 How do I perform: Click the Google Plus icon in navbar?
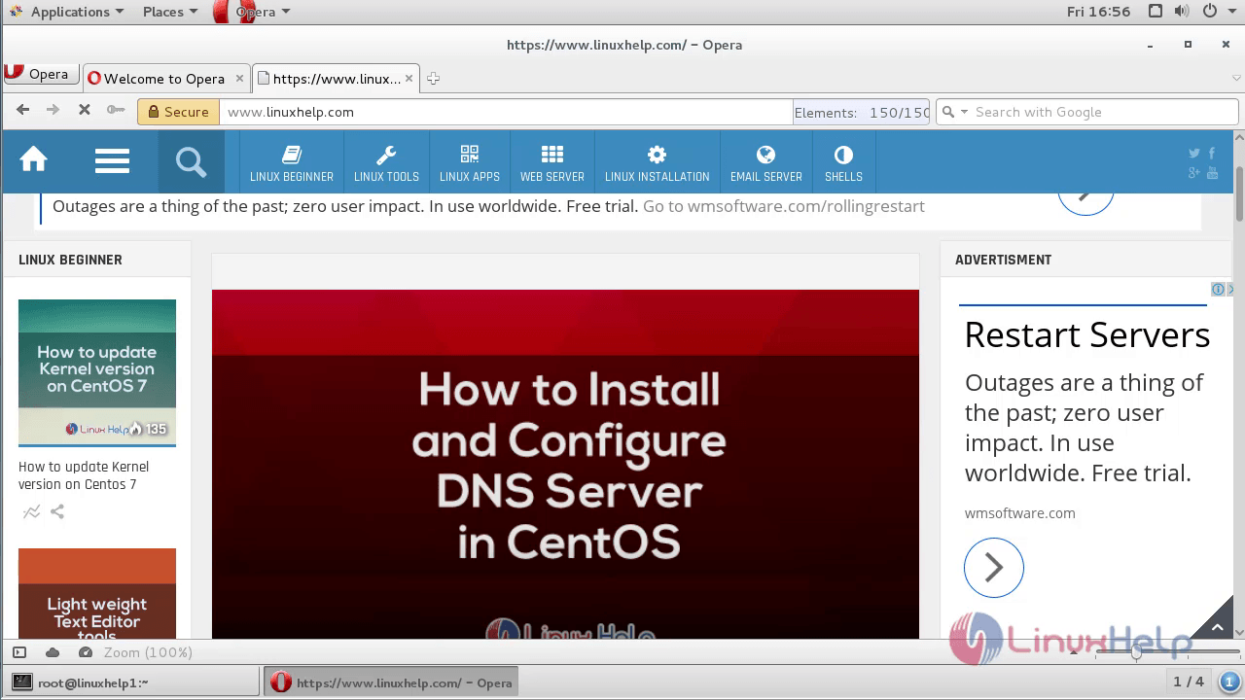(1194, 173)
